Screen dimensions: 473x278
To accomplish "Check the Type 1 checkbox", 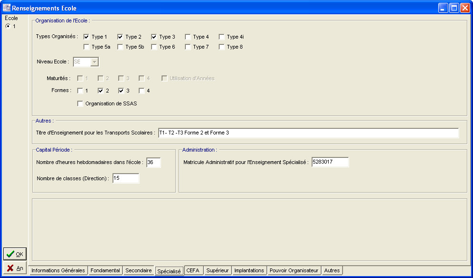I will pyautogui.click(x=86, y=37).
